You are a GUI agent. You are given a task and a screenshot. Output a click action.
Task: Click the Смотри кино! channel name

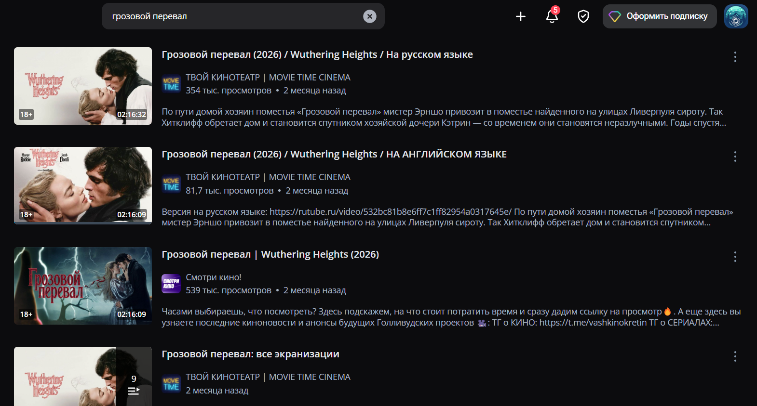214,277
